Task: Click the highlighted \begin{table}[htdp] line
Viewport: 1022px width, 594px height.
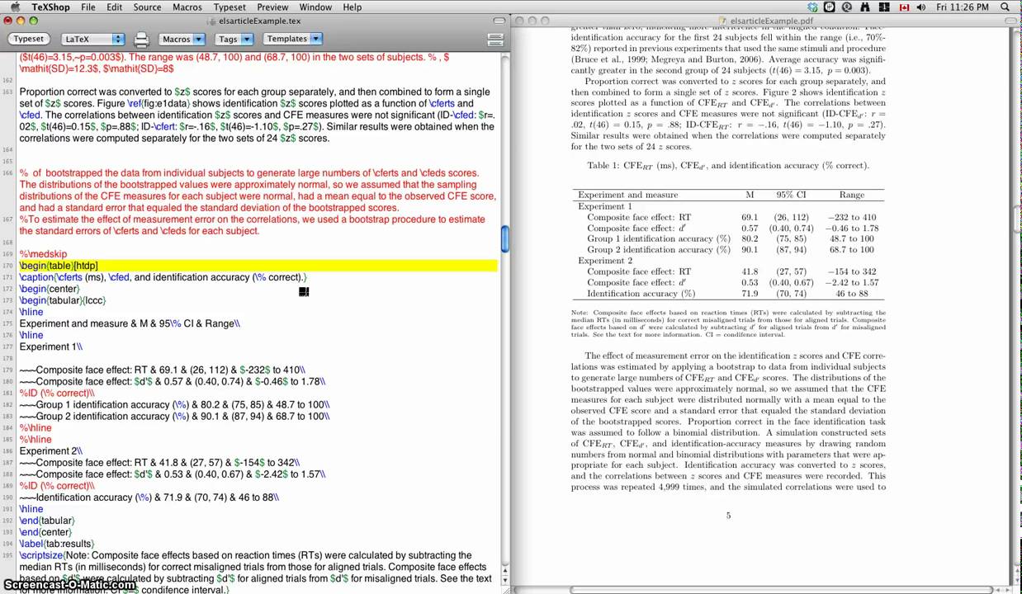Action: (x=258, y=266)
